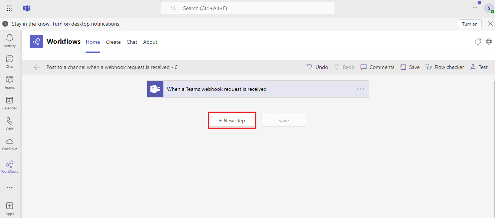
Task: Switch to the Home tab
Action: pos(93,42)
